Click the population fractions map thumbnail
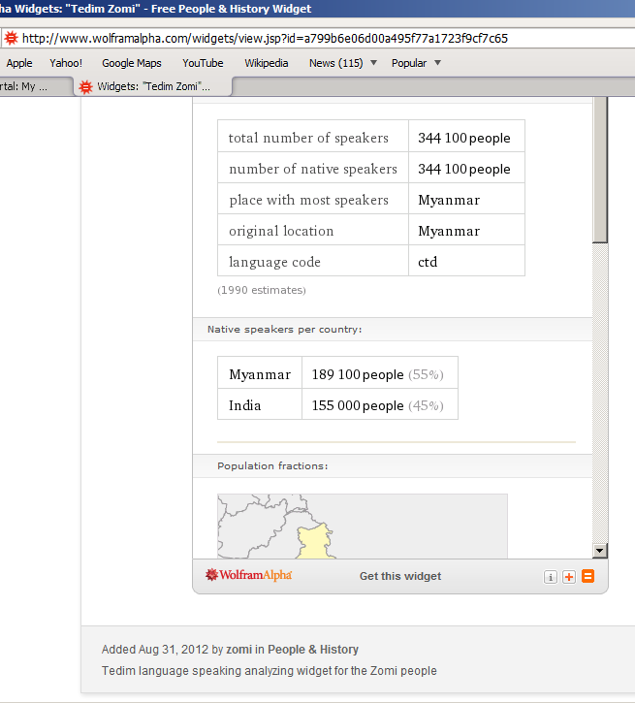The width and height of the screenshot is (635, 703). [362, 527]
